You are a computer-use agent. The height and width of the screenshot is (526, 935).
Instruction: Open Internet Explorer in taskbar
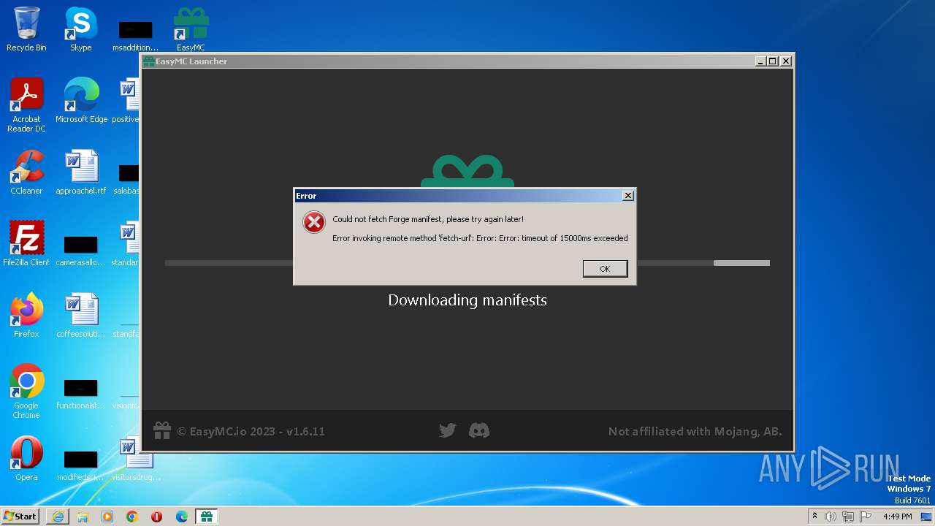tap(58, 517)
